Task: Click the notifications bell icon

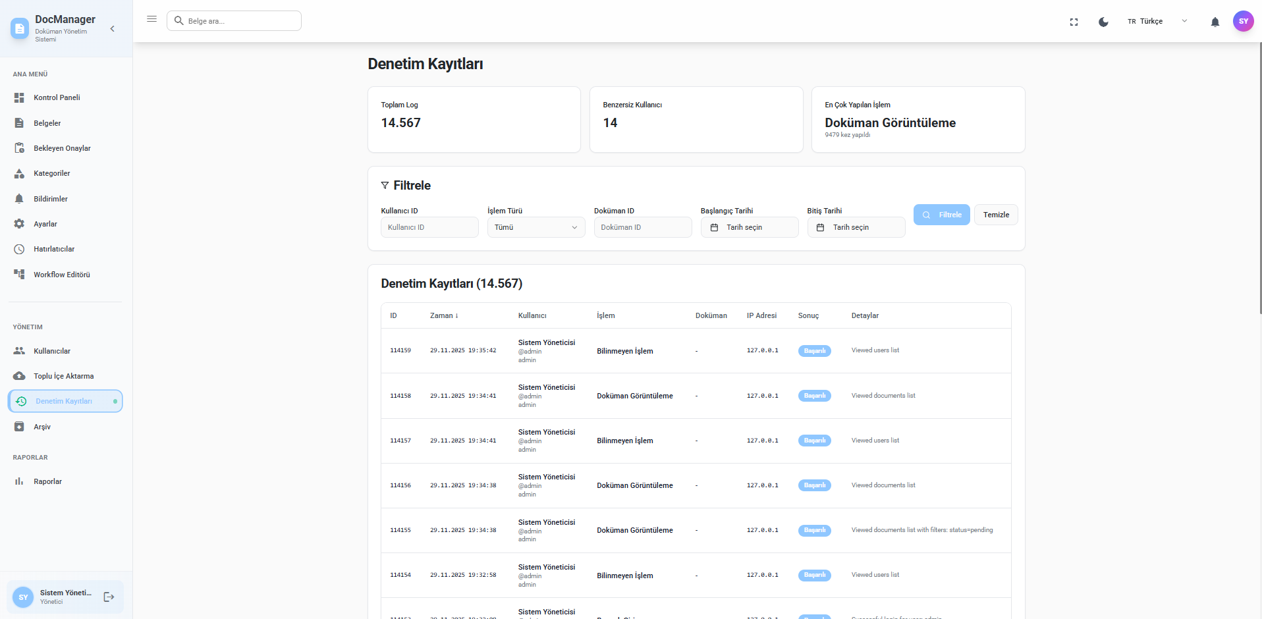Action: pyautogui.click(x=1215, y=21)
